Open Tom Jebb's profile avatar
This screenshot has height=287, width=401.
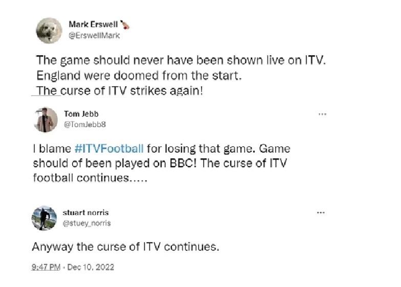pos(46,120)
